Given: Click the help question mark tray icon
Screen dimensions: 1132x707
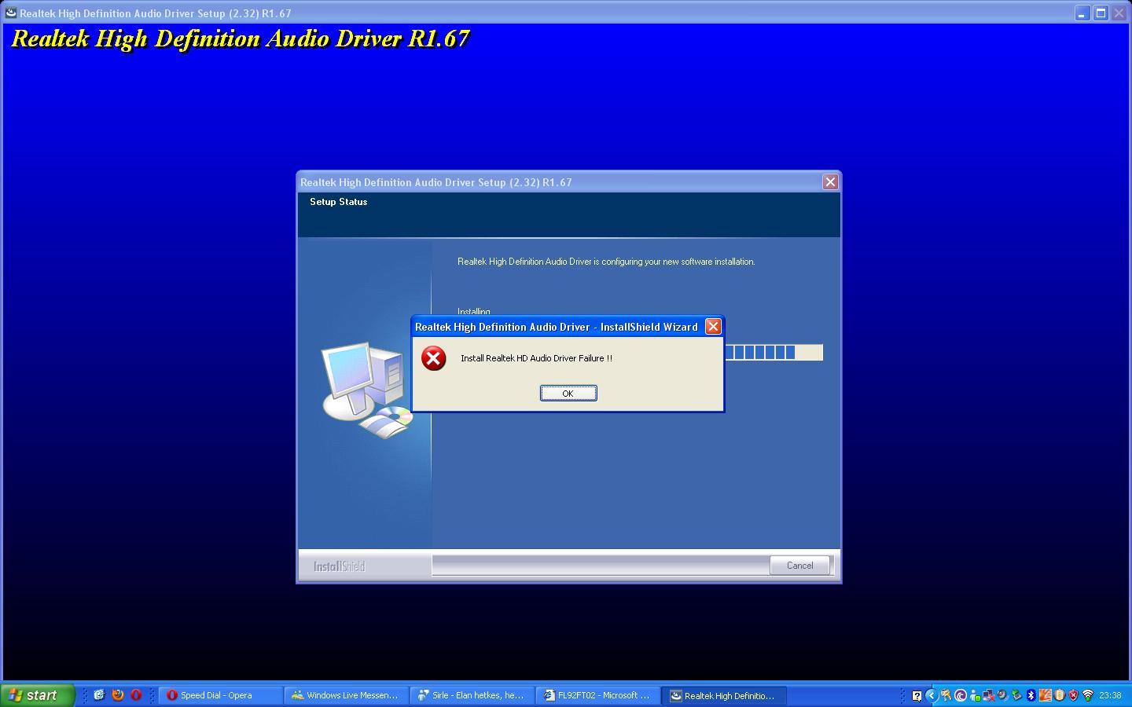Looking at the screenshot, I should click(917, 695).
